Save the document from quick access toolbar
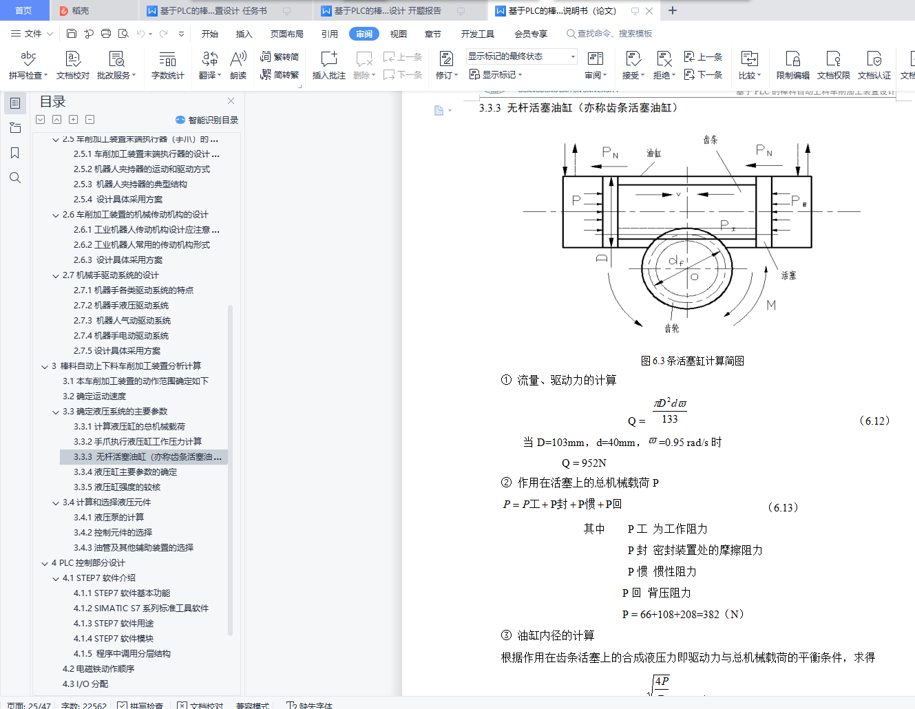 click(72, 33)
